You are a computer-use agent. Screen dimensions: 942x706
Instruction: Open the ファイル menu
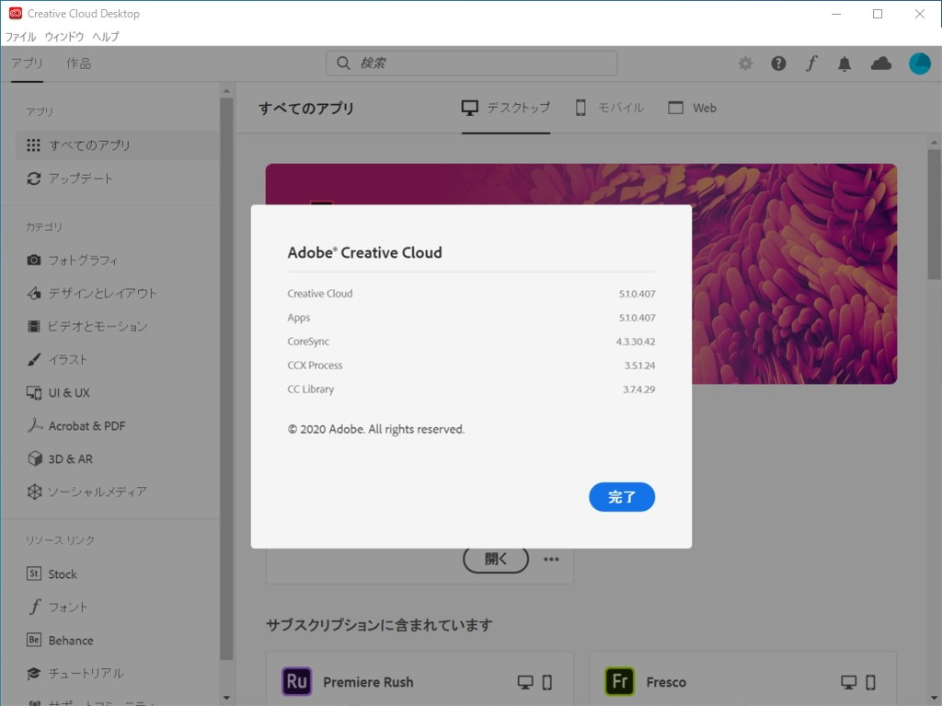pos(19,37)
